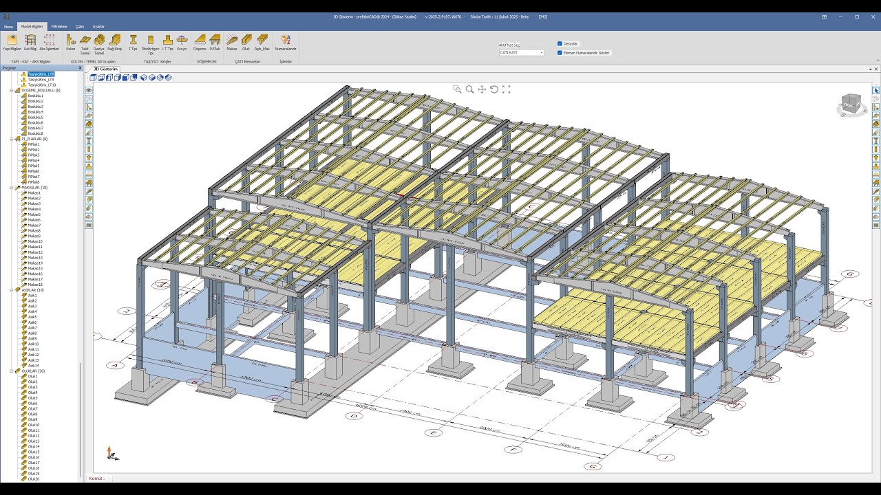The height and width of the screenshot is (495, 881).
Task: Toggle the Detaylar checkbox
Action: (x=560, y=43)
